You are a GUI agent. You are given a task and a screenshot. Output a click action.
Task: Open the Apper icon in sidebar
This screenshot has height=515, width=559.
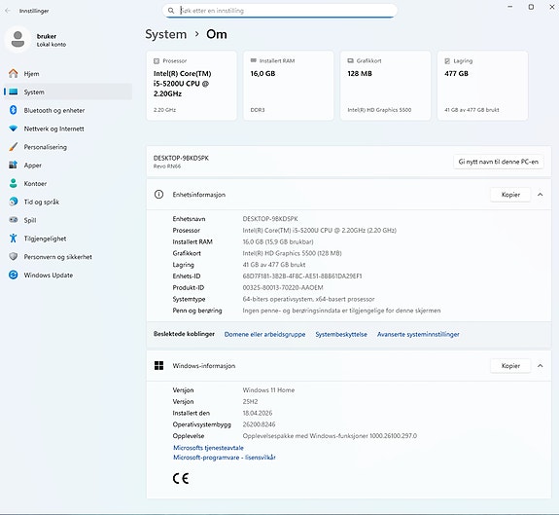click(x=14, y=165)
